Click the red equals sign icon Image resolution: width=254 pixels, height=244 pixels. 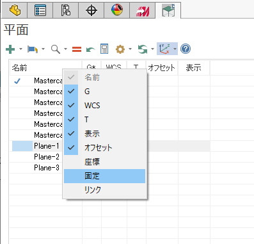77,49
